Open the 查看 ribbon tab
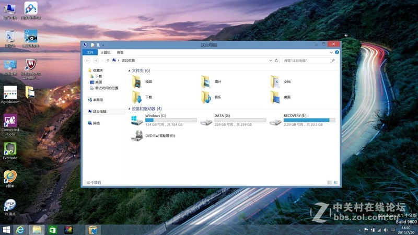Image resolution: width=418 pixels, height=235 pixels. coord(120,53)
